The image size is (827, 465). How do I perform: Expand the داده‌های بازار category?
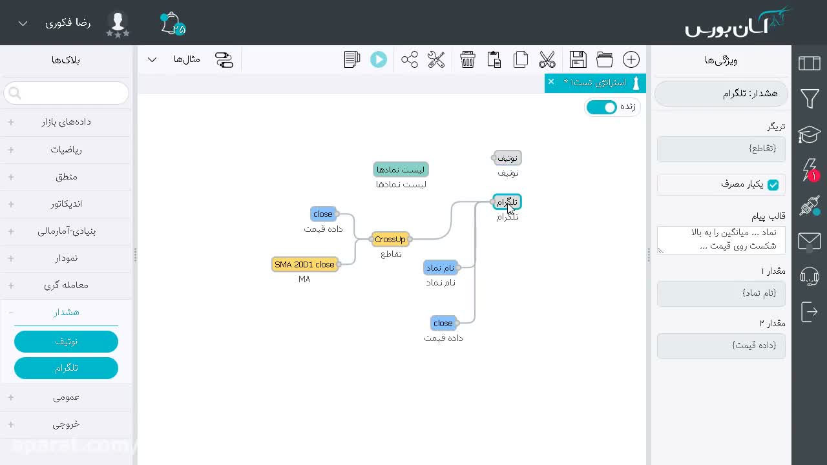point(67,121)
